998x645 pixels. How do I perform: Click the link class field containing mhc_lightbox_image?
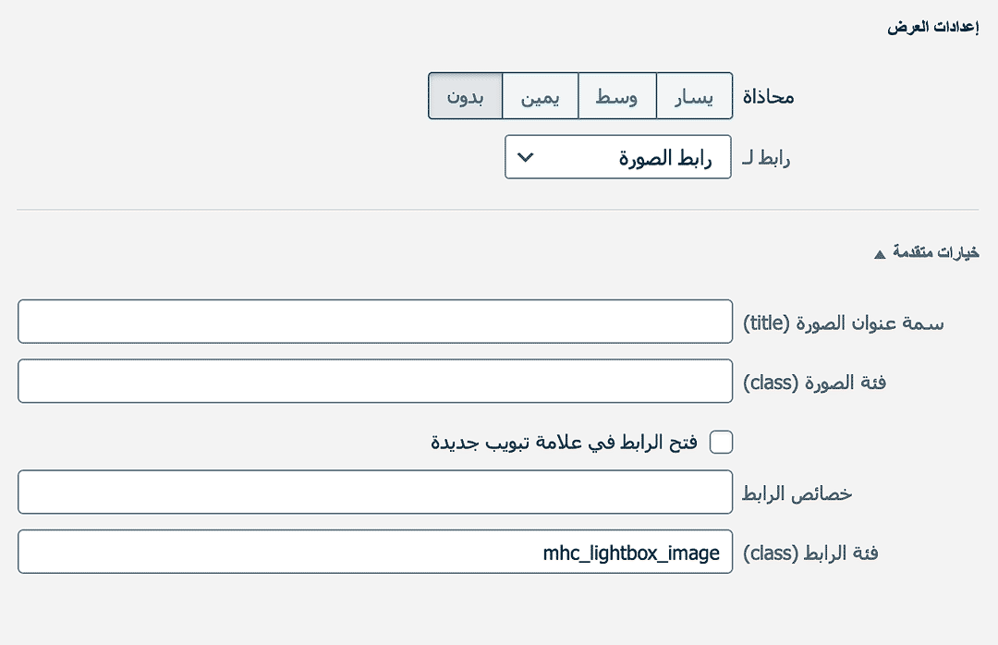click(375, 552)
